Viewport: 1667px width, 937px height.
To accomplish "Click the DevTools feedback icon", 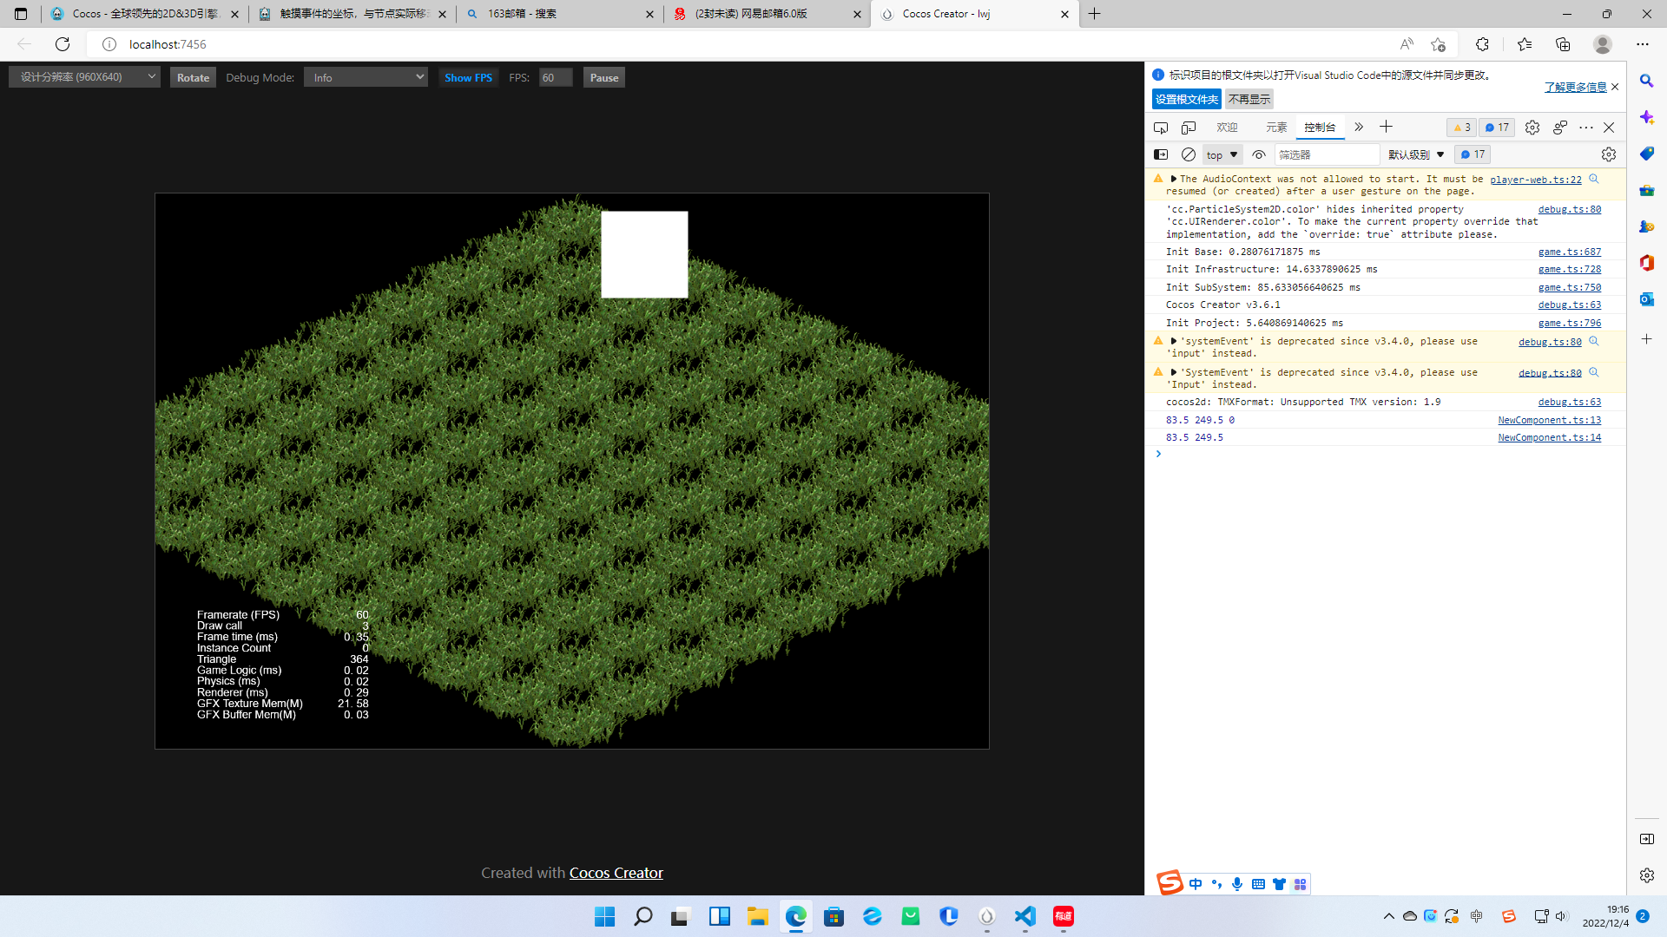I will [x=1560, y=128].
